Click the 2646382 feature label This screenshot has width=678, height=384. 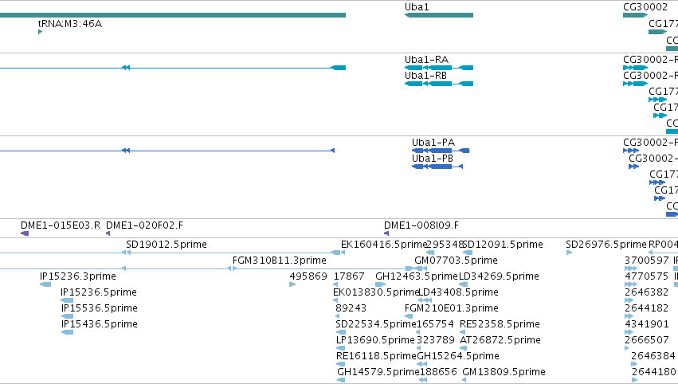click(x=646, y=292)
